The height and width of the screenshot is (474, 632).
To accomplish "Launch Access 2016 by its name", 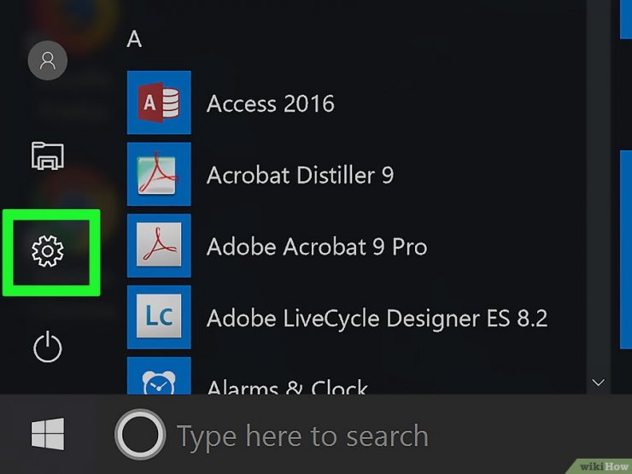I will pos(271,103).
